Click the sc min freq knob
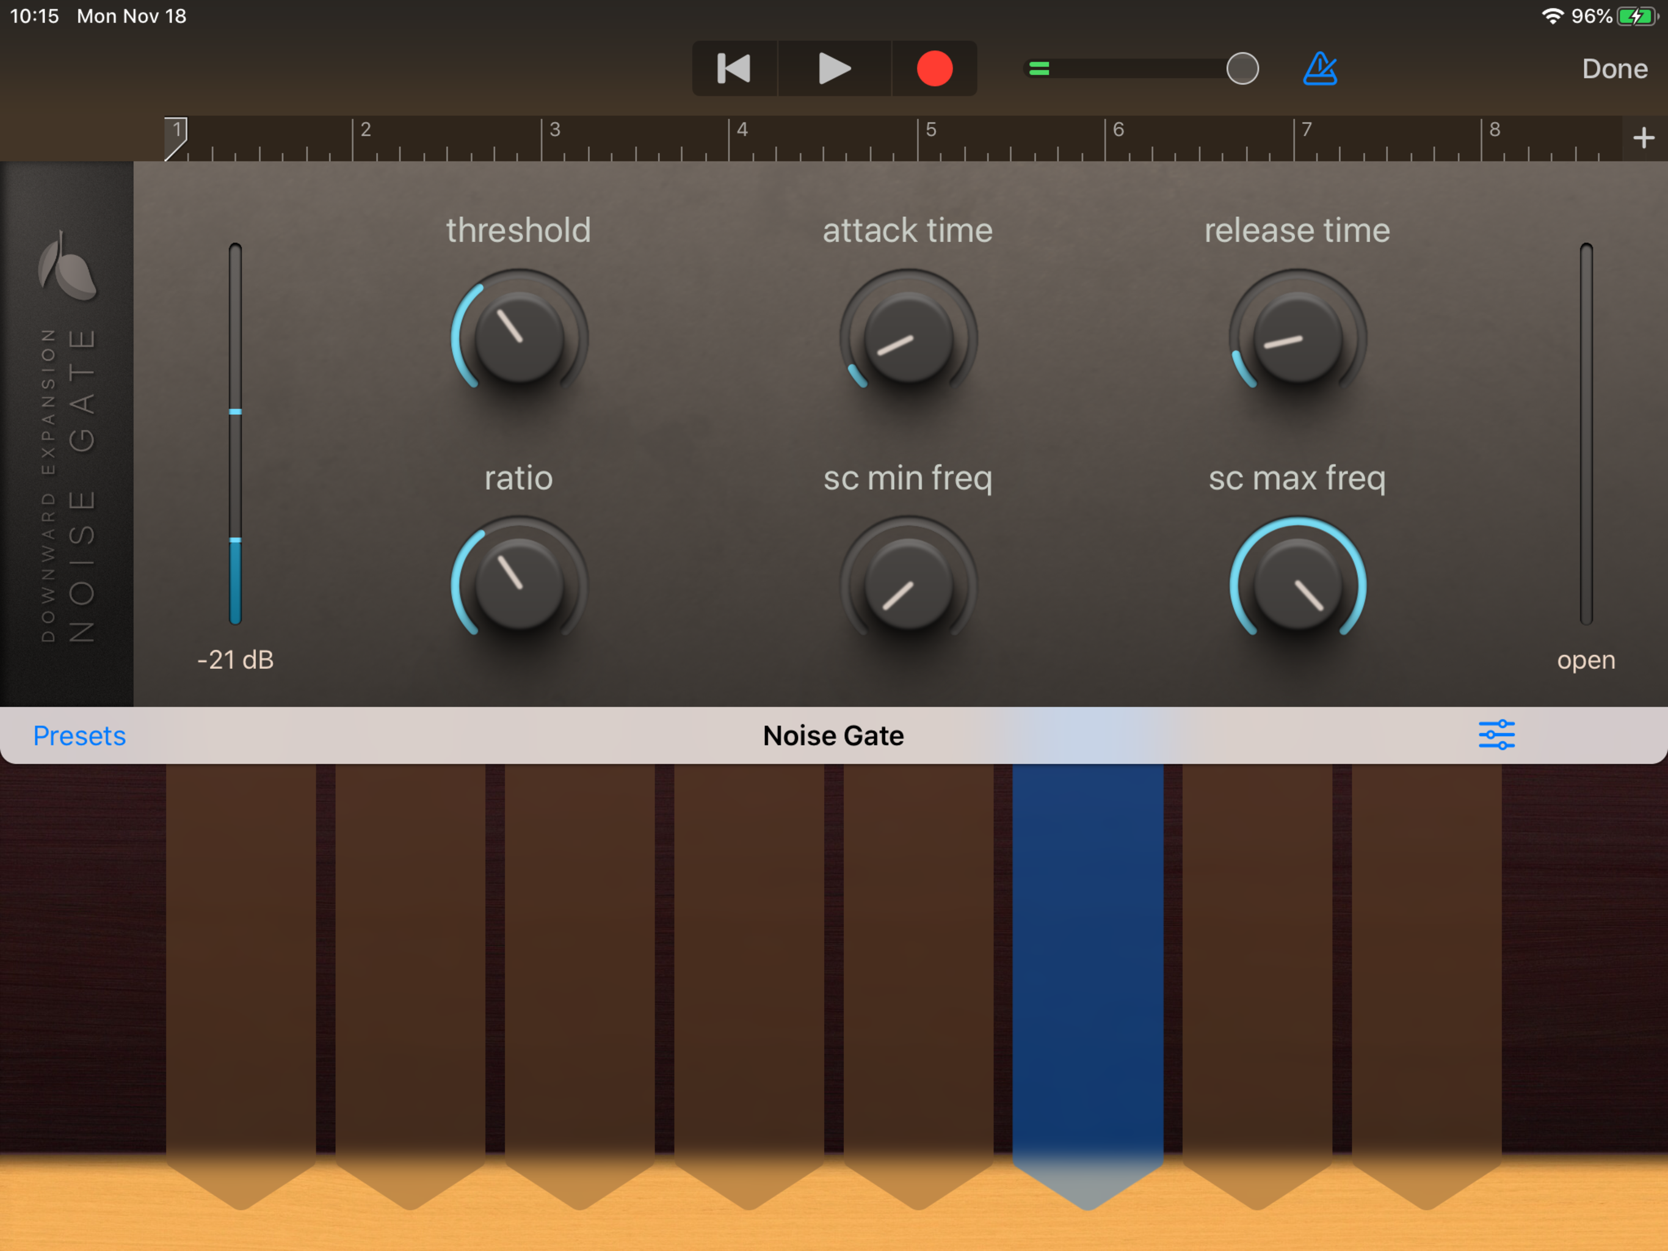Image resolution: width=1668 pixels, height=1251 pixels. [x=908, y=583]
